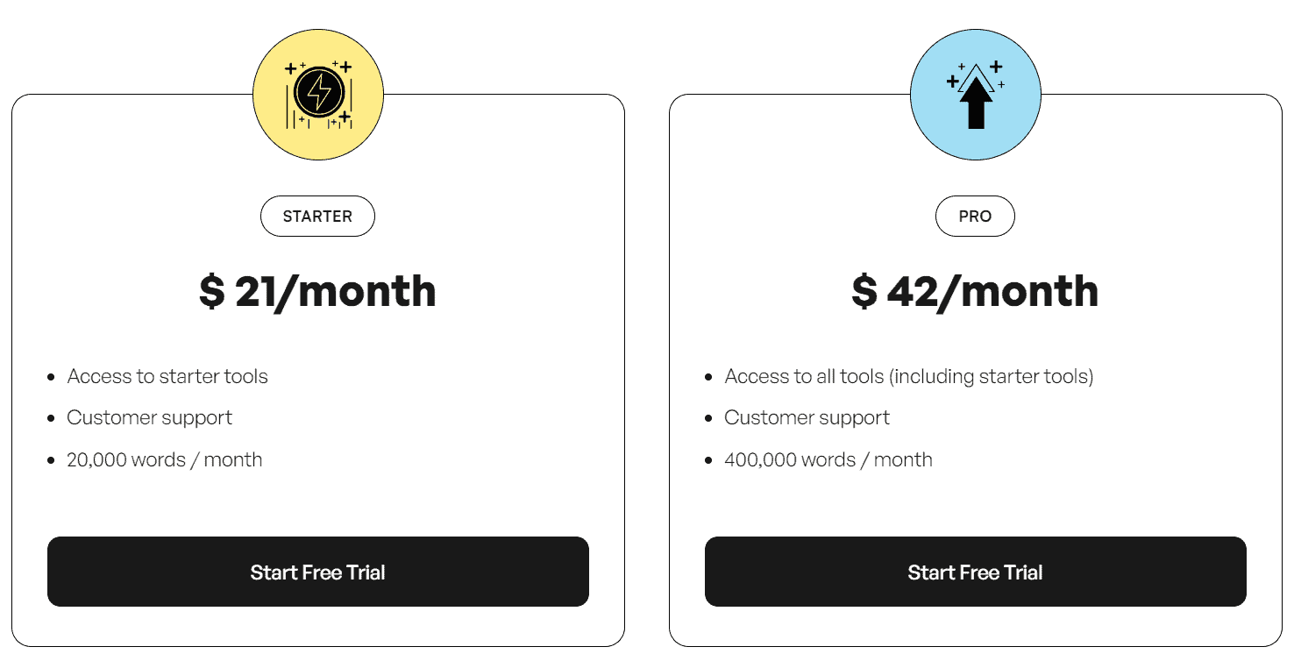Click the blue circle badge with the growth arrow

click(976, 93)
